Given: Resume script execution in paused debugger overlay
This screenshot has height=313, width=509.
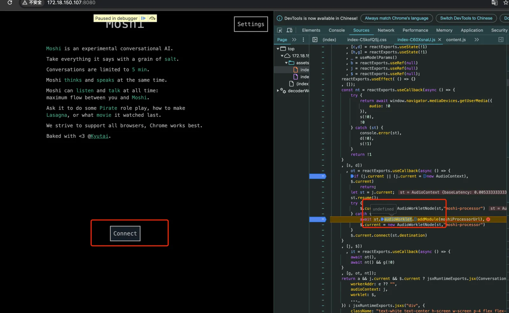Looking at the screenshot, I should [143, 18].
